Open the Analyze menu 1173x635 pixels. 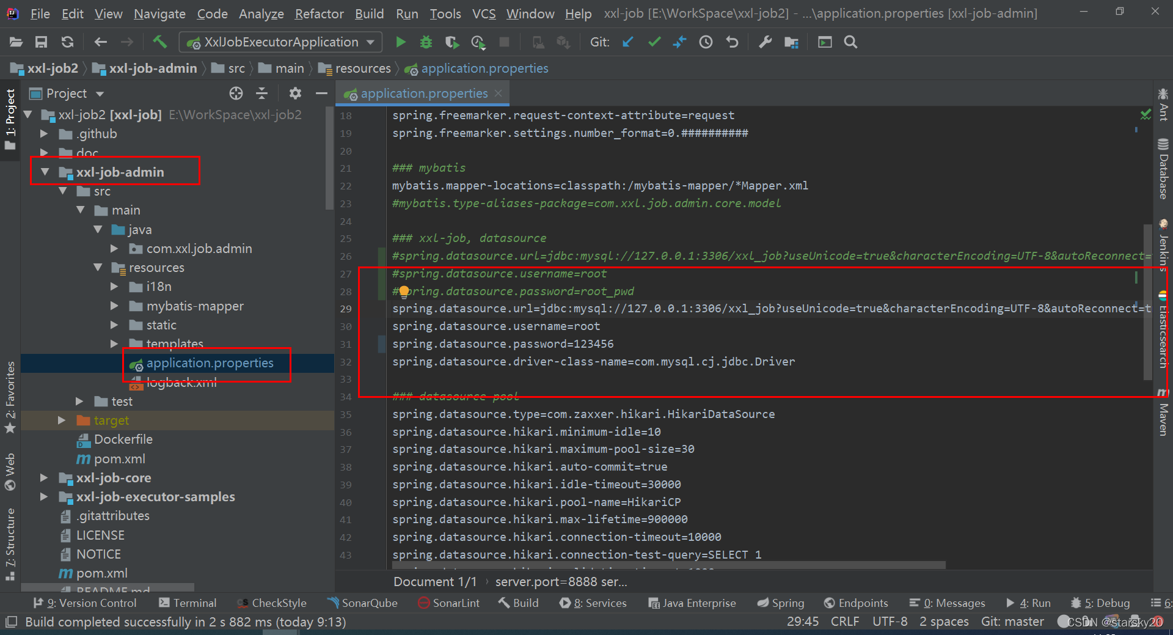[x=261, y=13]
